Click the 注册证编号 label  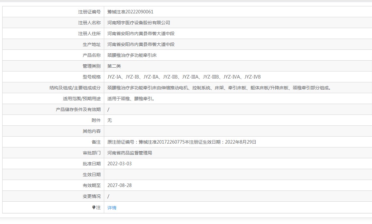(x=89, y=12)
